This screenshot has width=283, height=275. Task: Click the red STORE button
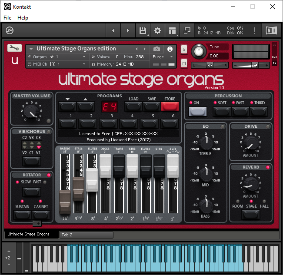click(x=170, y=106)
